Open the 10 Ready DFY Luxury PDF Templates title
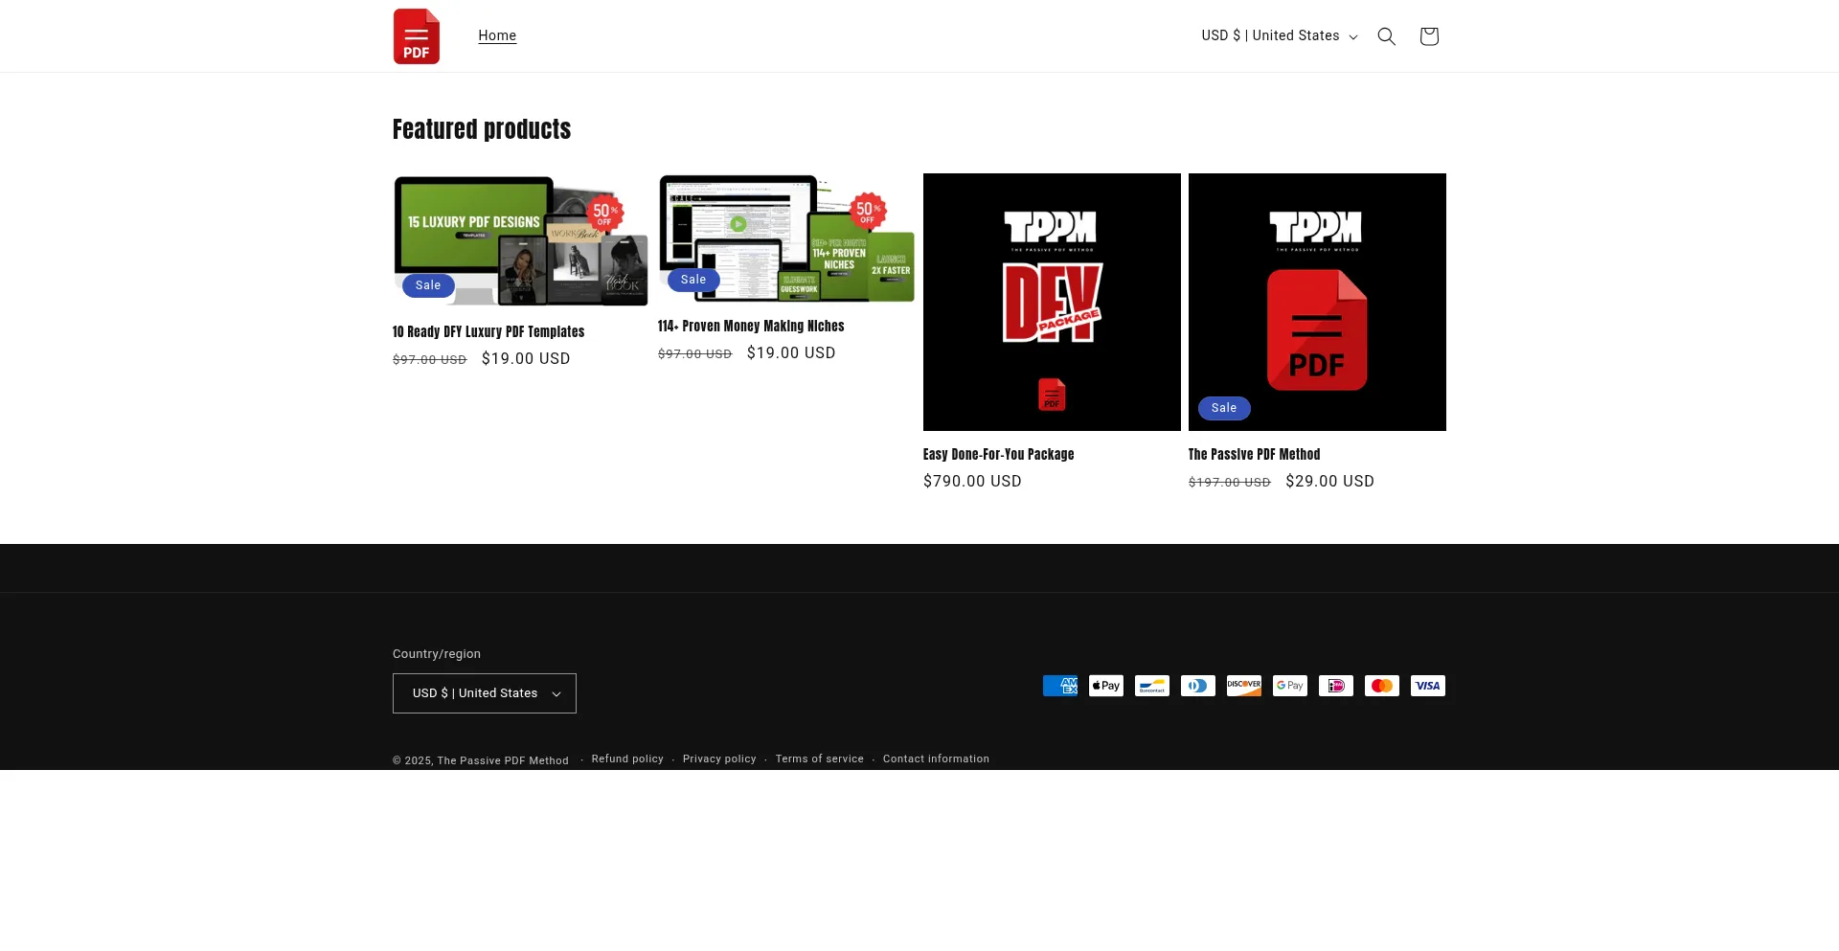 tap(488, 331)
